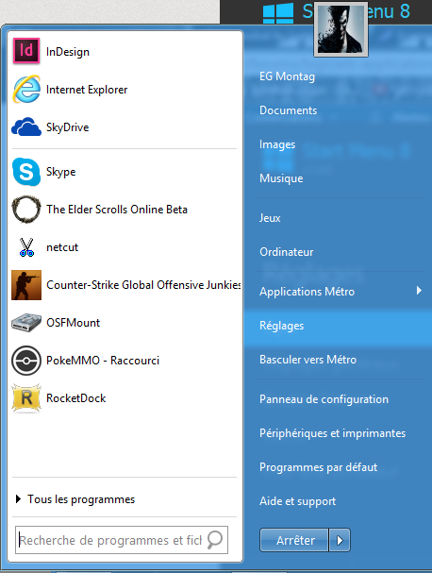Launch Internet Explorer via its icon
The width and height of the screenshot is (432, 573).
coord(26,89)
